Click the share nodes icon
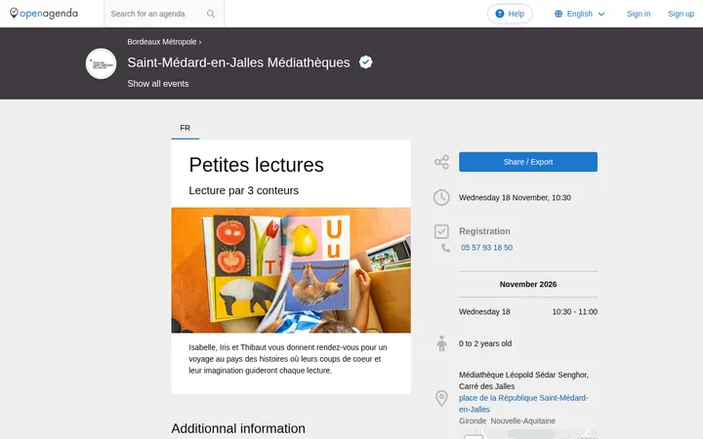Image resolution: width=703 pixels, height=439 pixels. [x=441, y=162]
